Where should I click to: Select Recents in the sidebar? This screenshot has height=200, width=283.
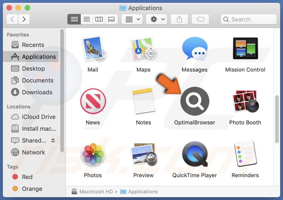click(x=31, y=45)
